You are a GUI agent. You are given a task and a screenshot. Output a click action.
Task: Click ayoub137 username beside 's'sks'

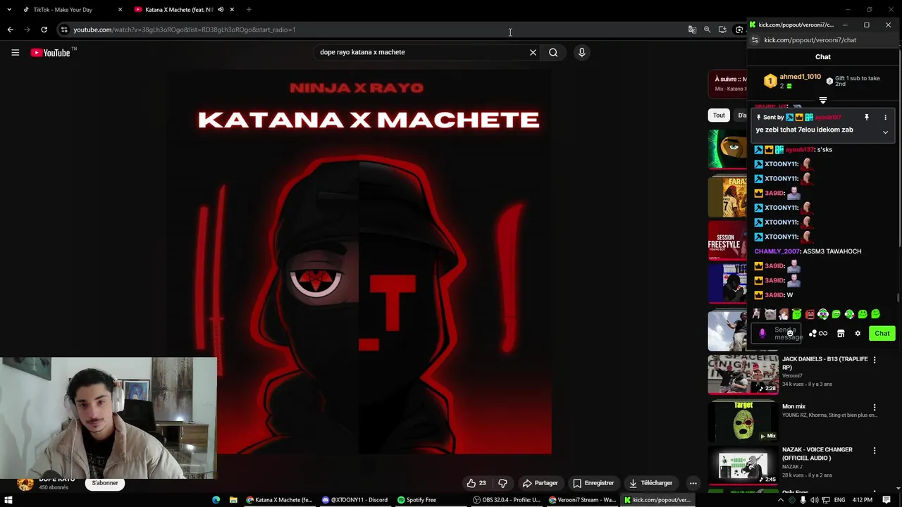(x=799, y=149)
